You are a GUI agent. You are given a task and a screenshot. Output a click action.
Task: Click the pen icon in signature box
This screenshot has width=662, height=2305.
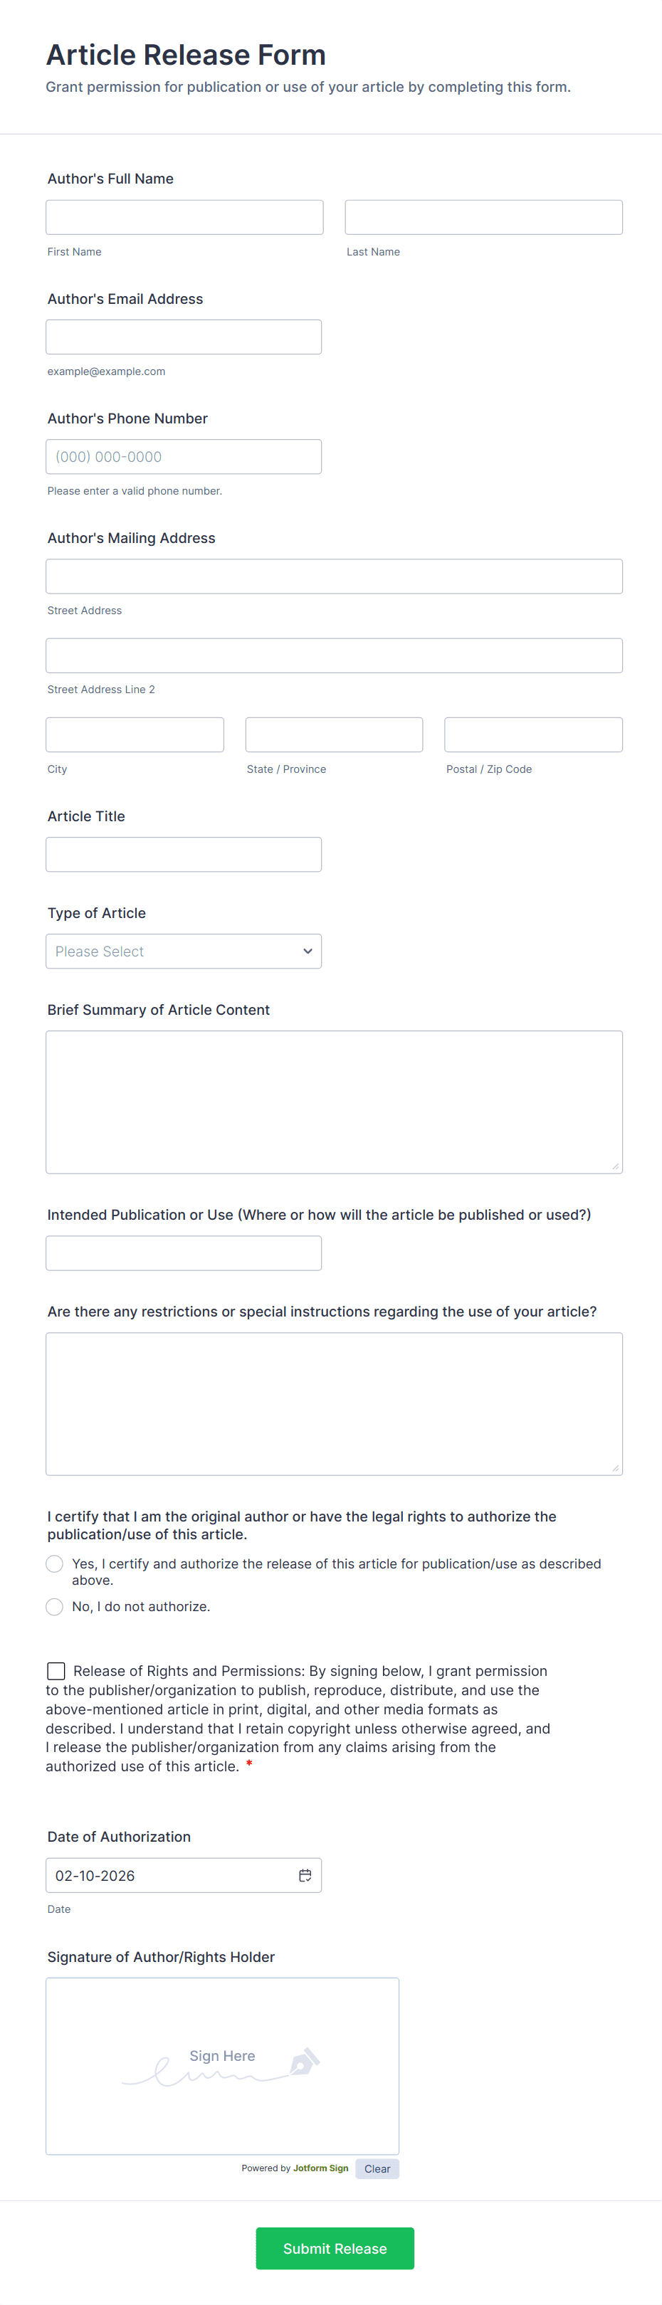pos(304,2062)
